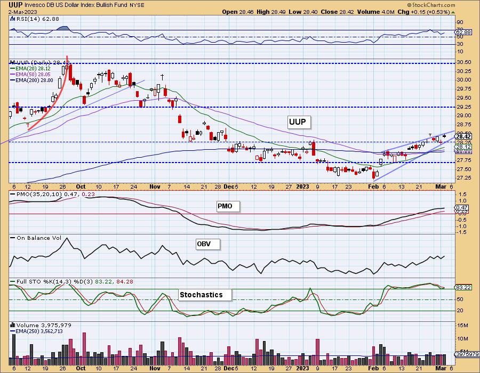Screen dimensions: 480x373
Task: Click the candlestick icon beside UUP (Daily)
Action: click(12, 62)
